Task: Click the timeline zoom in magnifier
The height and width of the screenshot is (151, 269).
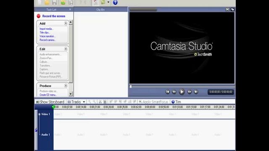Action: 90,102
